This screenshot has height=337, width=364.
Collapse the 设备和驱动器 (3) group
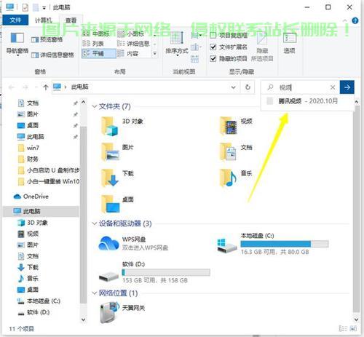[x=95, y=223]
